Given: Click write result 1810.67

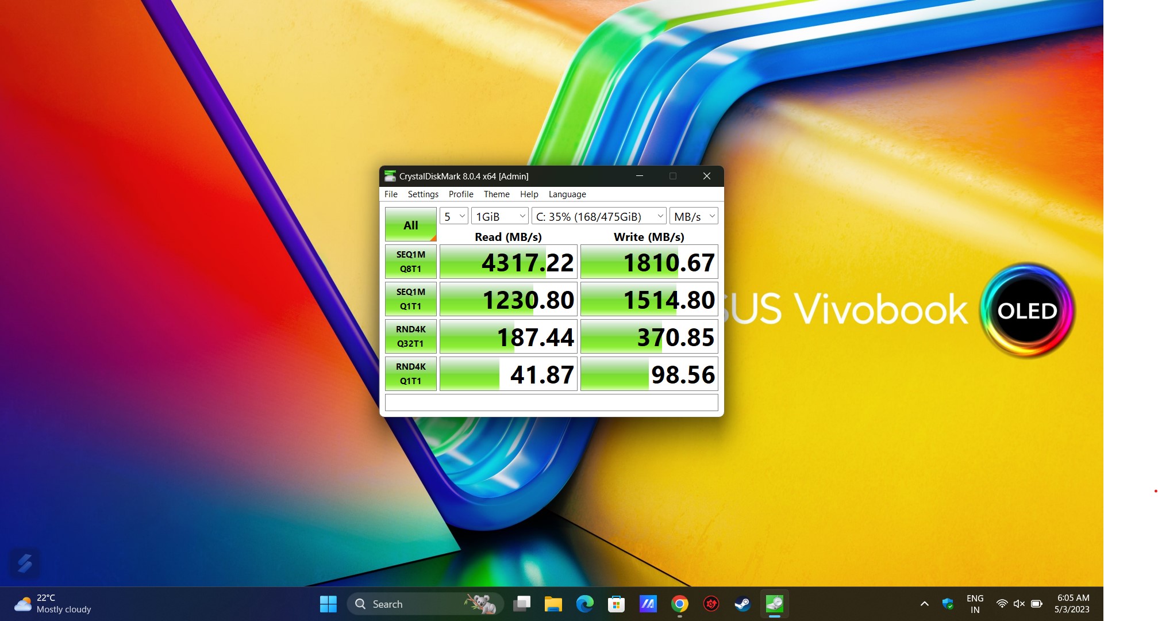Looking at the screenshot, I should tap(649, 262).
